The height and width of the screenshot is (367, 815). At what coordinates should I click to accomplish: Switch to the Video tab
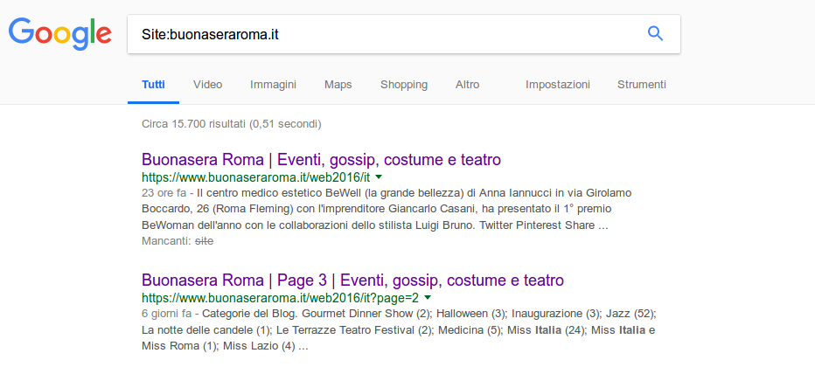[x=207, y=85]
